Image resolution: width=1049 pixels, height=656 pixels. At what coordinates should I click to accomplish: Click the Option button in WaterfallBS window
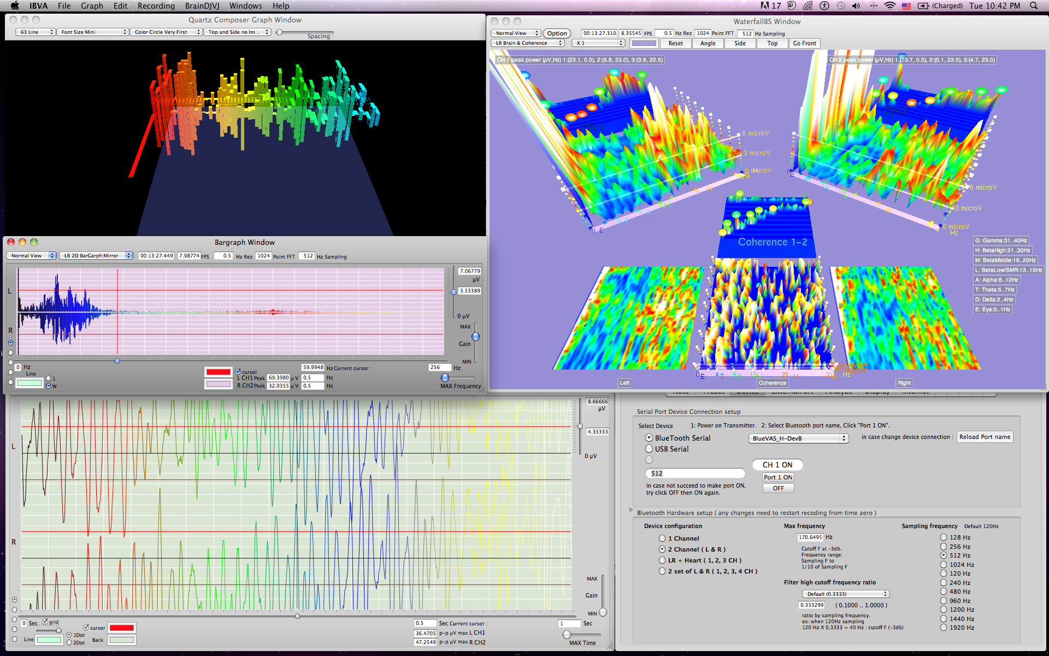pos(557,33)
